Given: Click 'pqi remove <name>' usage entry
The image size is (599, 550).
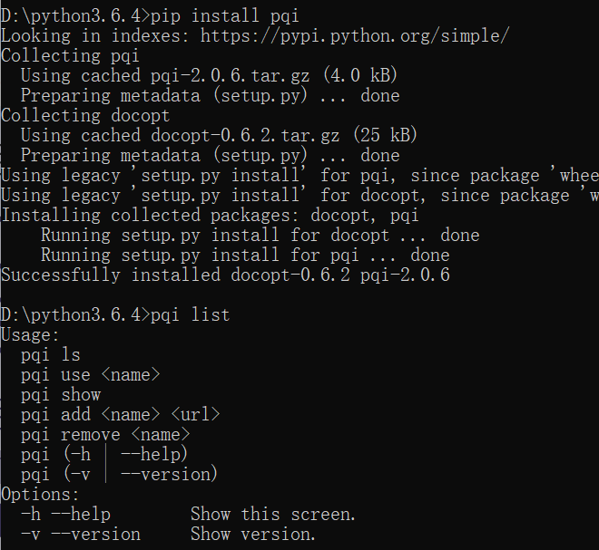Looking at the screenshot, I should (105, 435).
